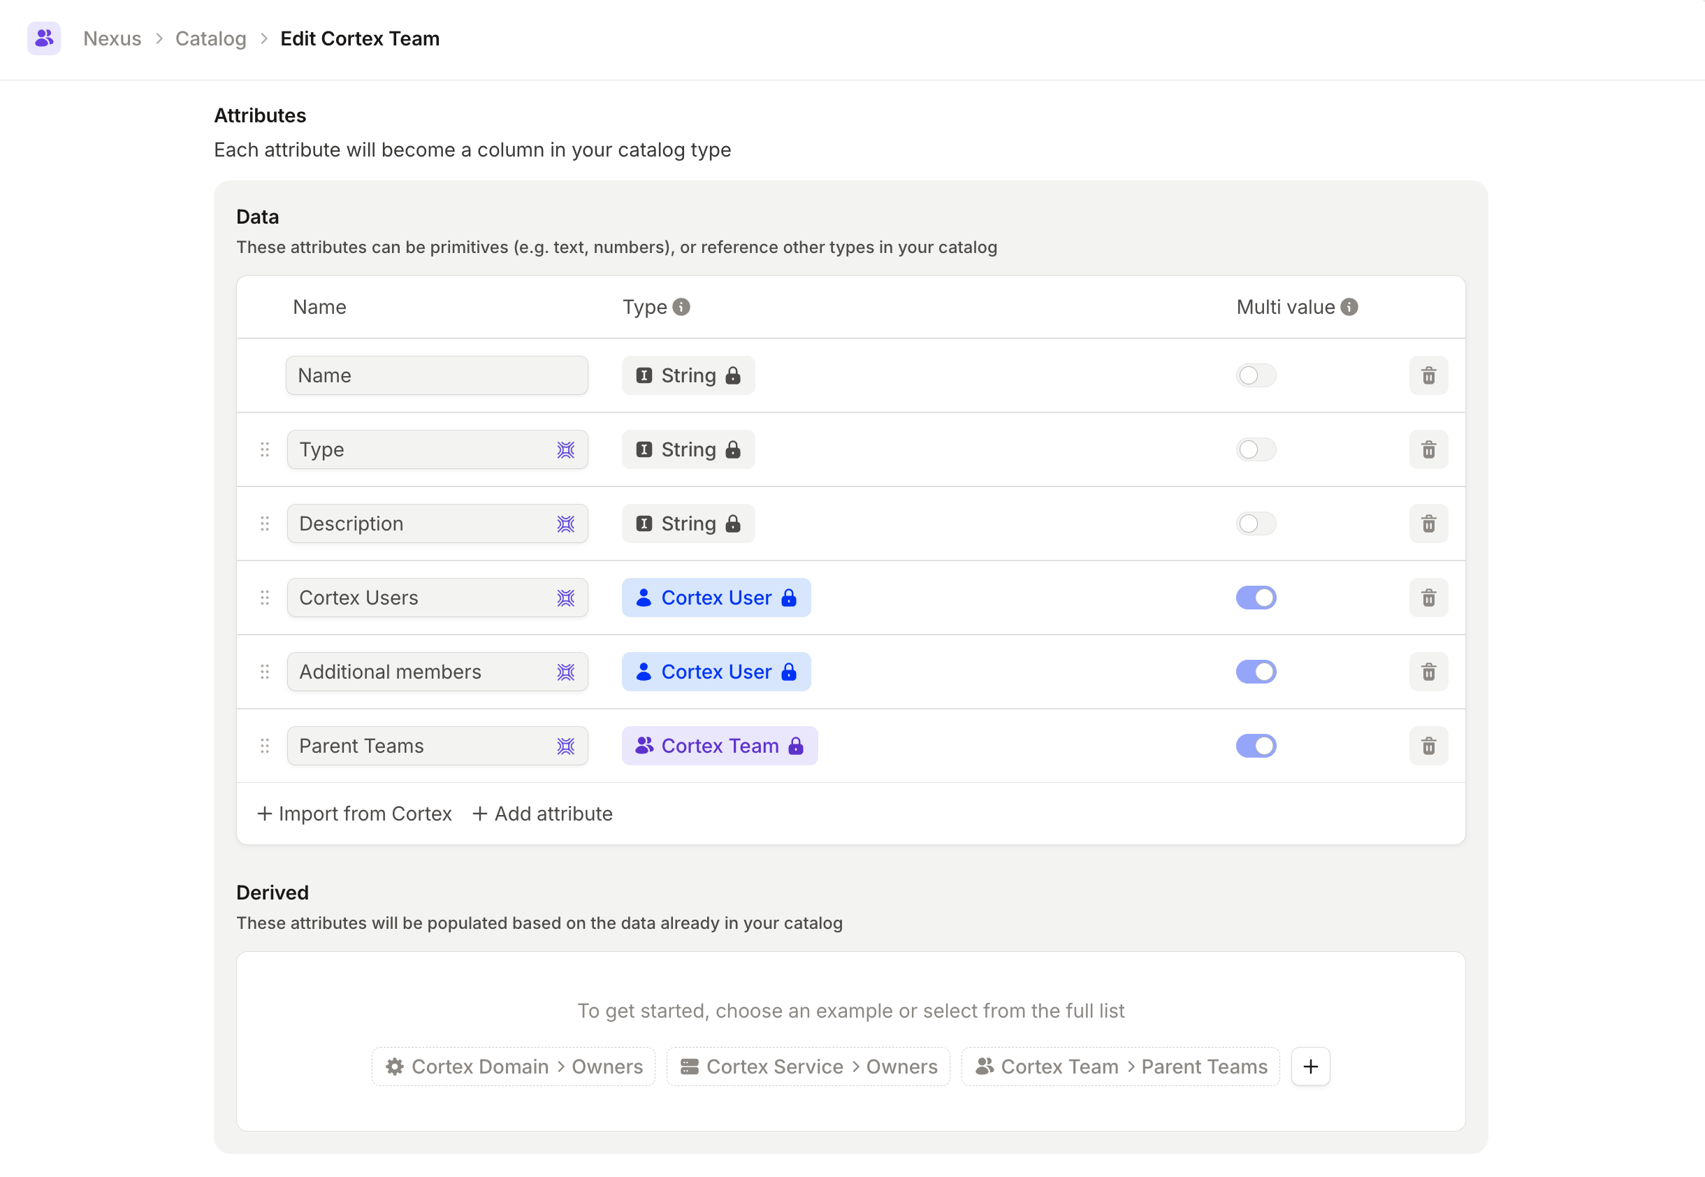Click the purple team icon beside Nexus
The width and height of the screenshot is (1705, 1177).
(44, 38)
